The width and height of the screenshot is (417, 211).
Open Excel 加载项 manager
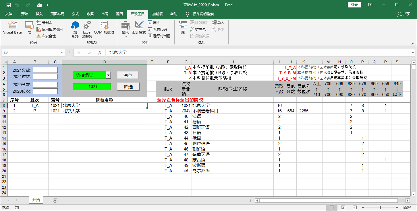[x=87, y=30]
